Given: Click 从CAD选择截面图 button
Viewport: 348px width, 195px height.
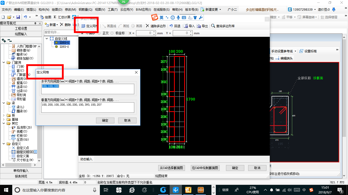Looking at the screenshot, I should point(171,168).
